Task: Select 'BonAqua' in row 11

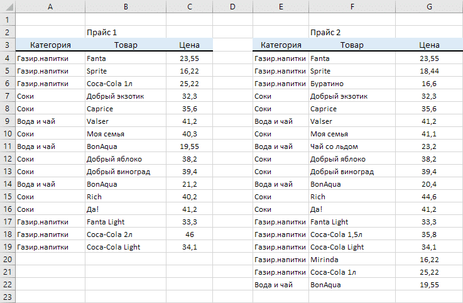Action: point(126,146)
